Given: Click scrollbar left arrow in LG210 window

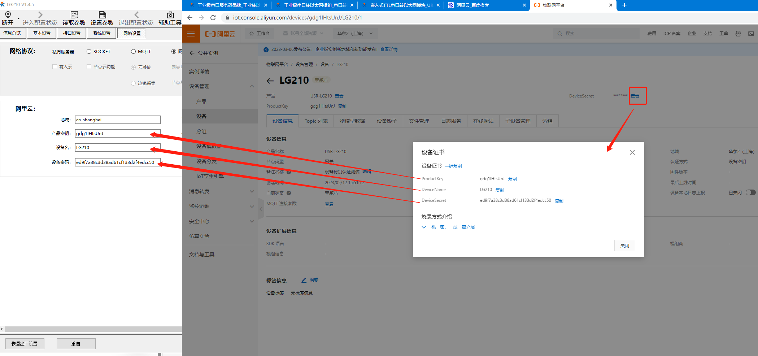Looking at the screenshot, I should (2, 329).
